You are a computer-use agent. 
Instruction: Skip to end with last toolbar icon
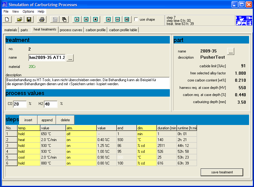127,19
